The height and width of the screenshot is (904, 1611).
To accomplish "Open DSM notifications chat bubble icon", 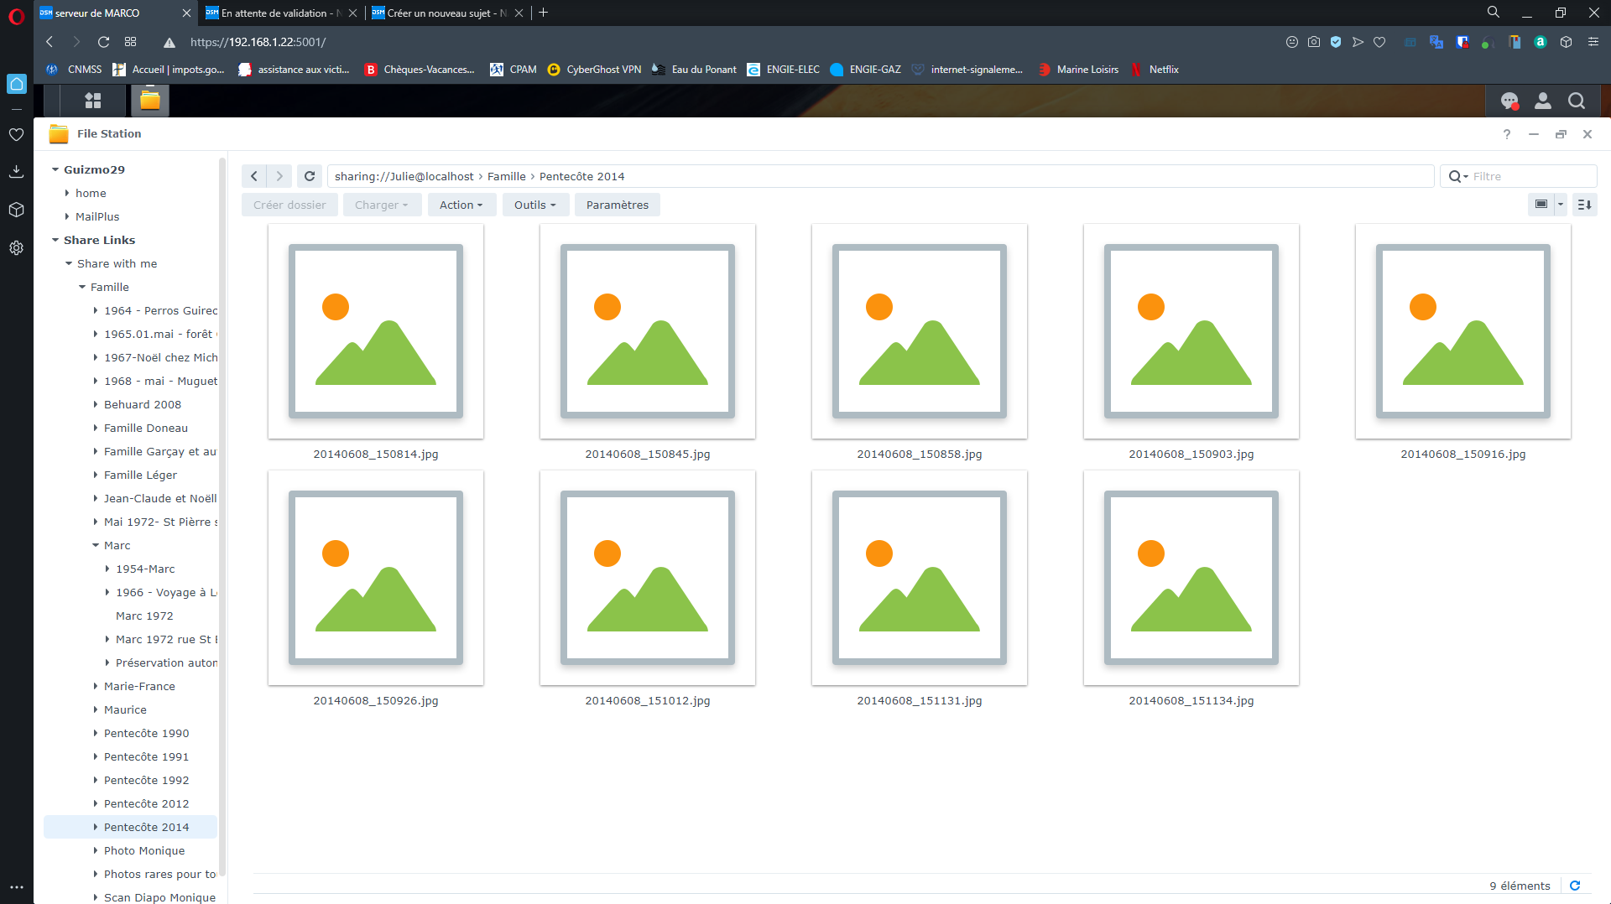I will click(1509, 101).
